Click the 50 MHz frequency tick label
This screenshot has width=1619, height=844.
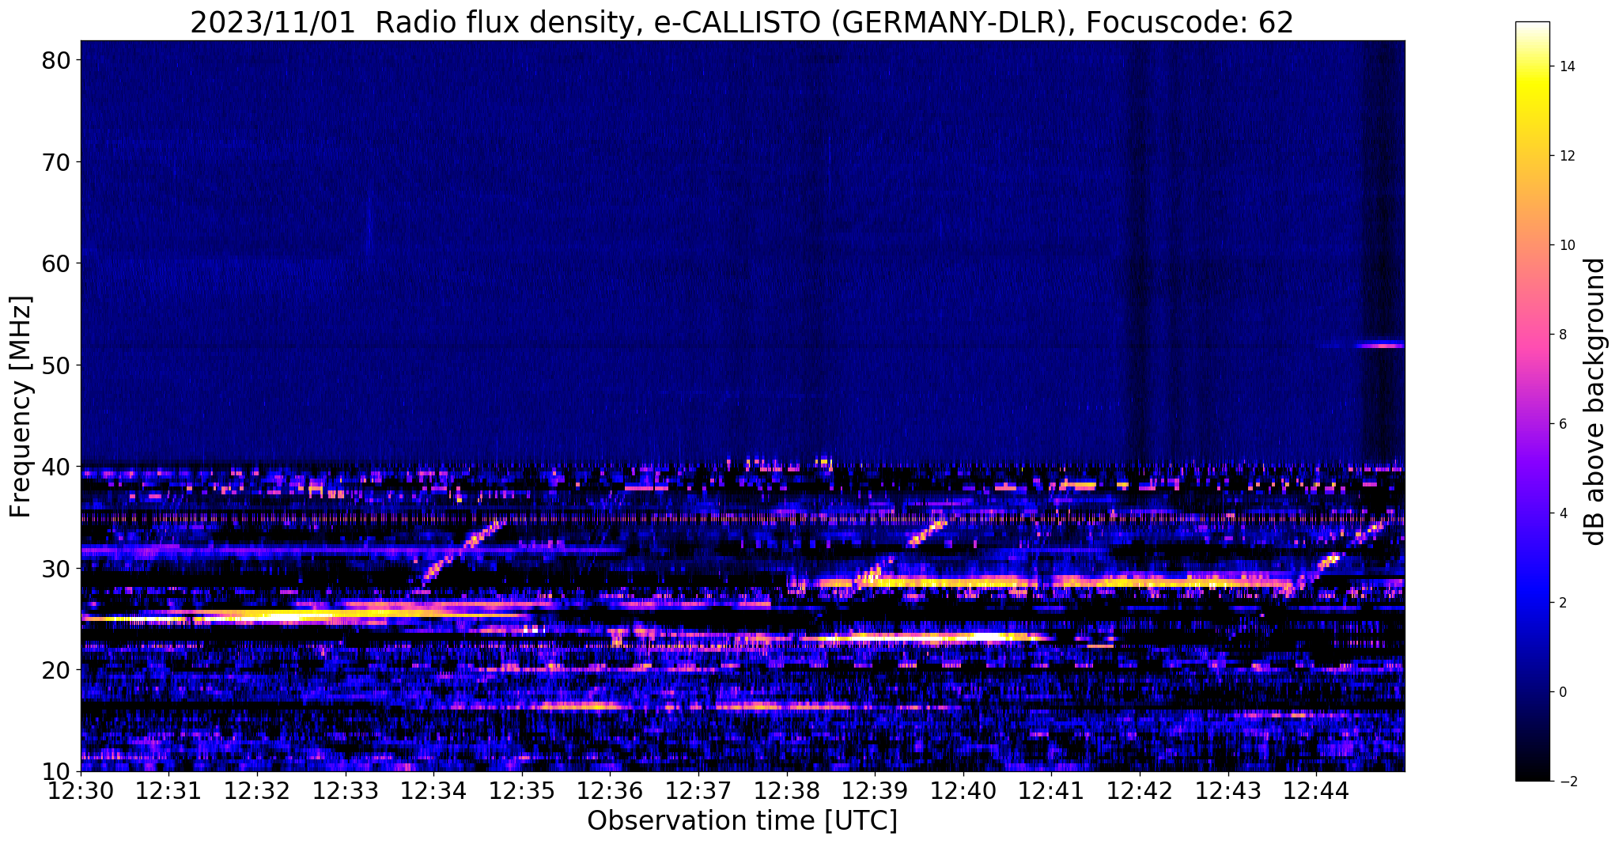click(x=55, y=365)
